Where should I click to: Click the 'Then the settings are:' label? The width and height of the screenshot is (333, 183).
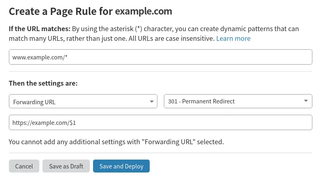pyautogui.click(x=43, y=83)
